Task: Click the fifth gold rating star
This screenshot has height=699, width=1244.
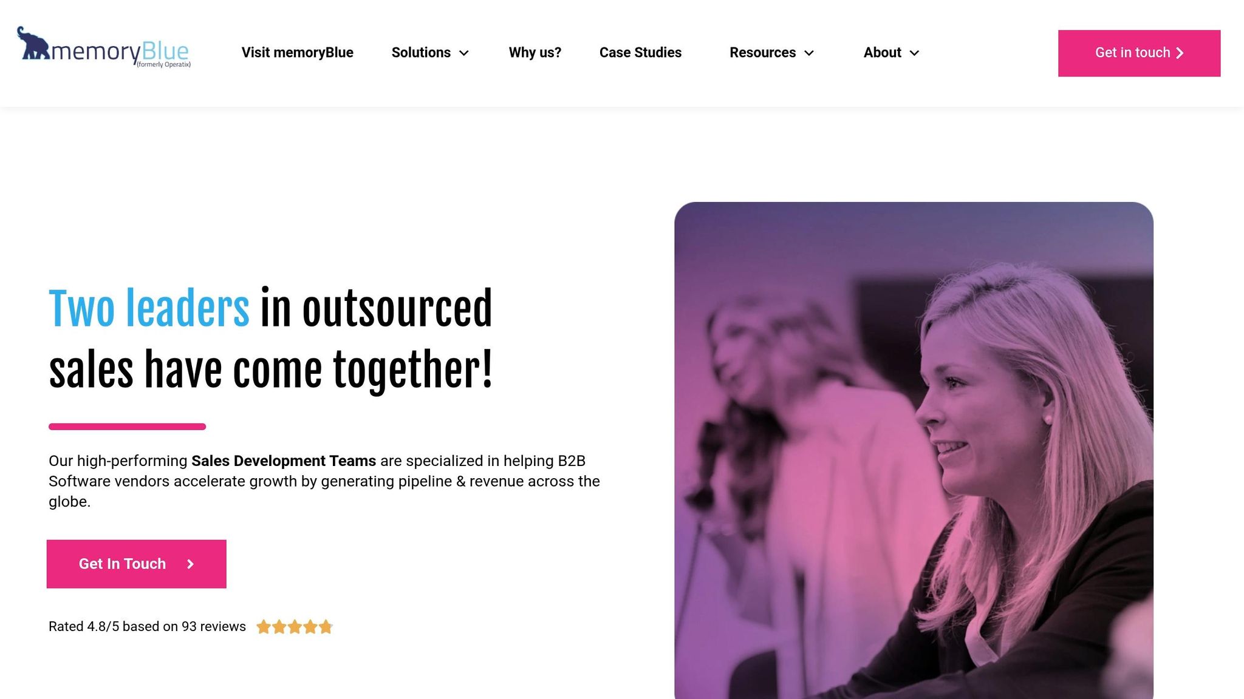Action: pyautogui.click(x=326, y=627)
